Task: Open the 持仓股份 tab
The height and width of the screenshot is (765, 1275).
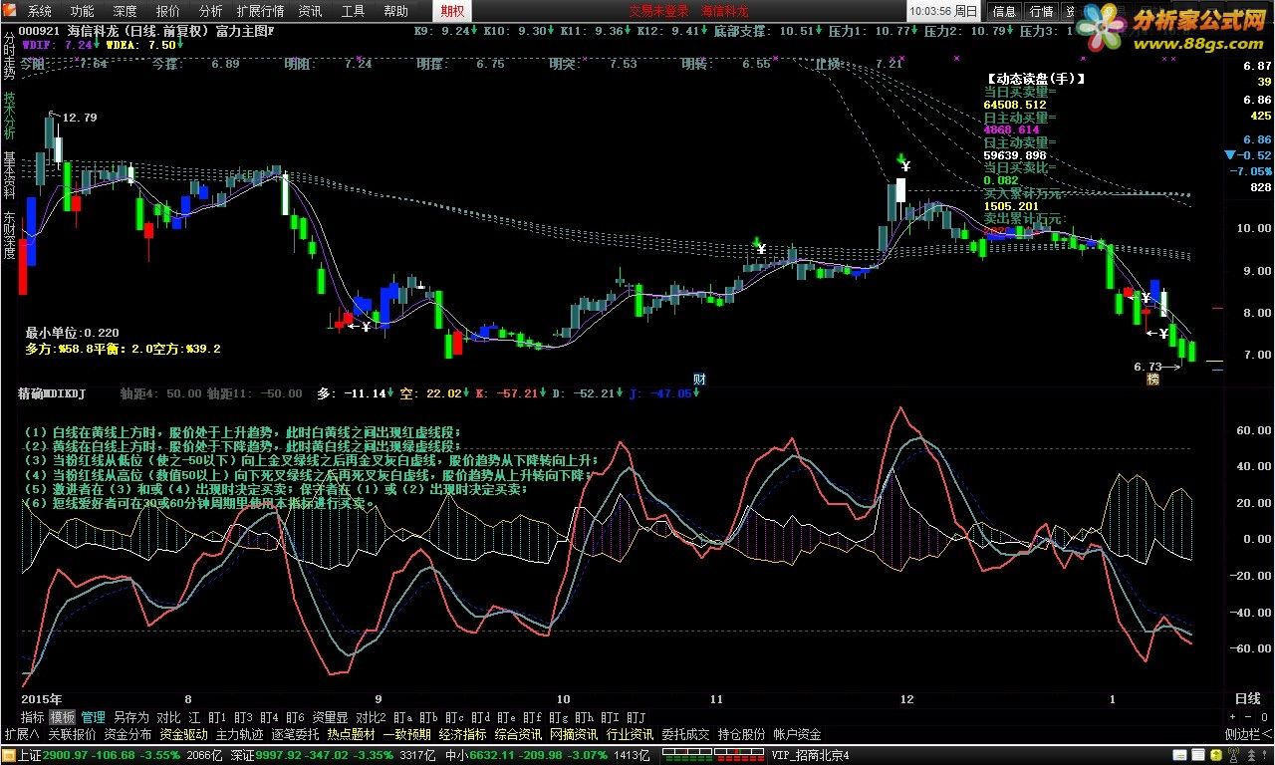Action: click(742, 735)
